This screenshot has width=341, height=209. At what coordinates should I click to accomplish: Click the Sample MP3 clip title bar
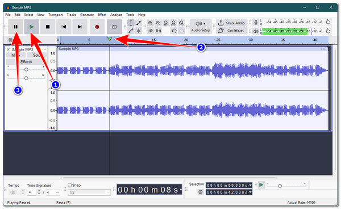pos(193,49)
